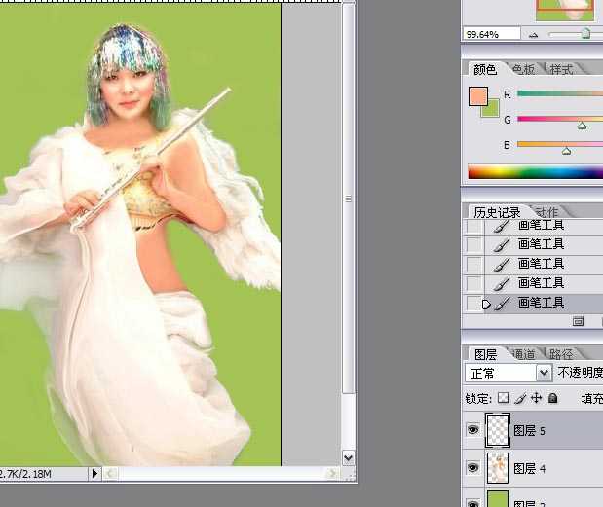Image resolution: width=603 pixels, height=507 pixels.
Task: Open the 样式 styles tab
Action: (561, 69)
